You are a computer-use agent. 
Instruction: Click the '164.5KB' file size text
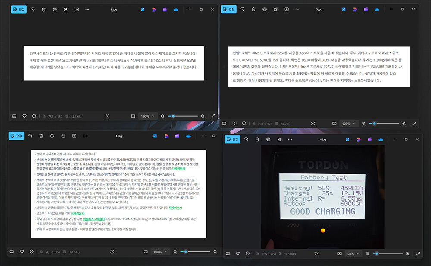click(x=74, y=252)
